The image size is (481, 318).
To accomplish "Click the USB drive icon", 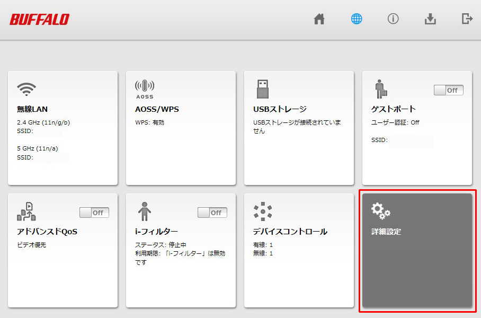I will coord(262,89).
